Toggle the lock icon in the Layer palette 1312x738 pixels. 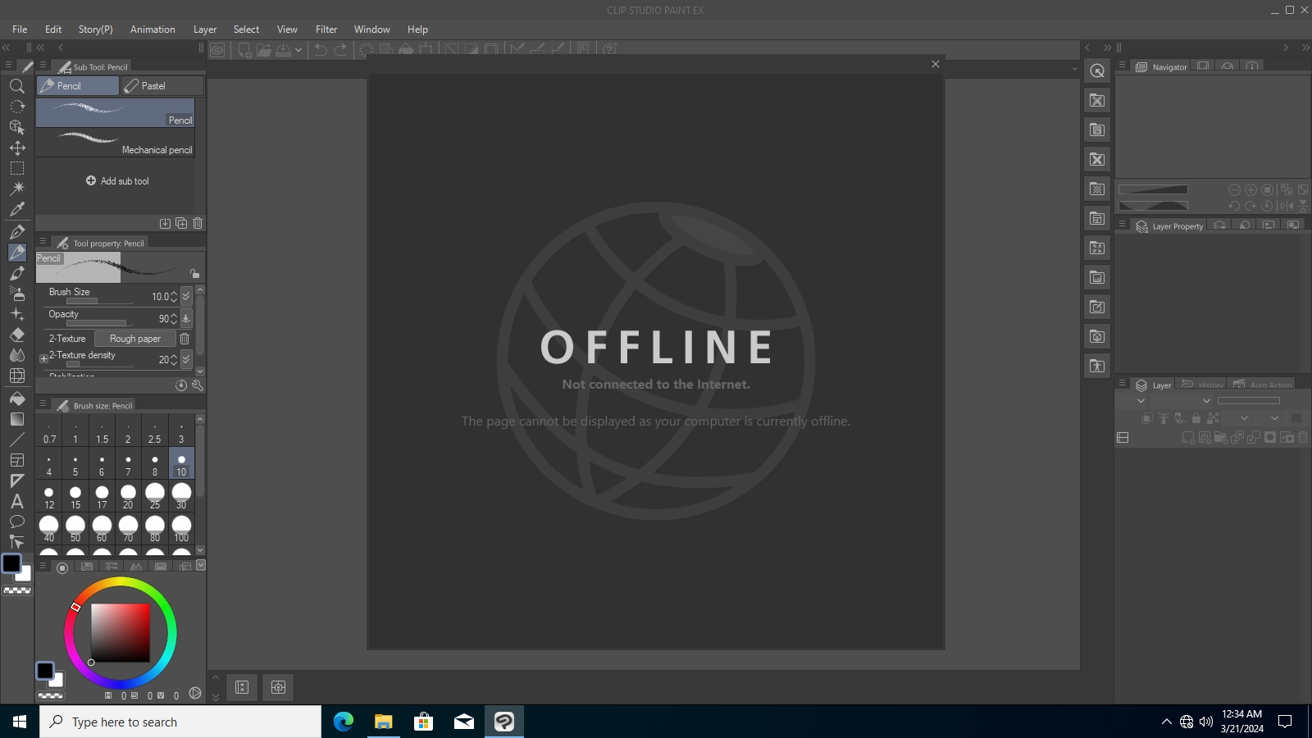(1196, 418)
